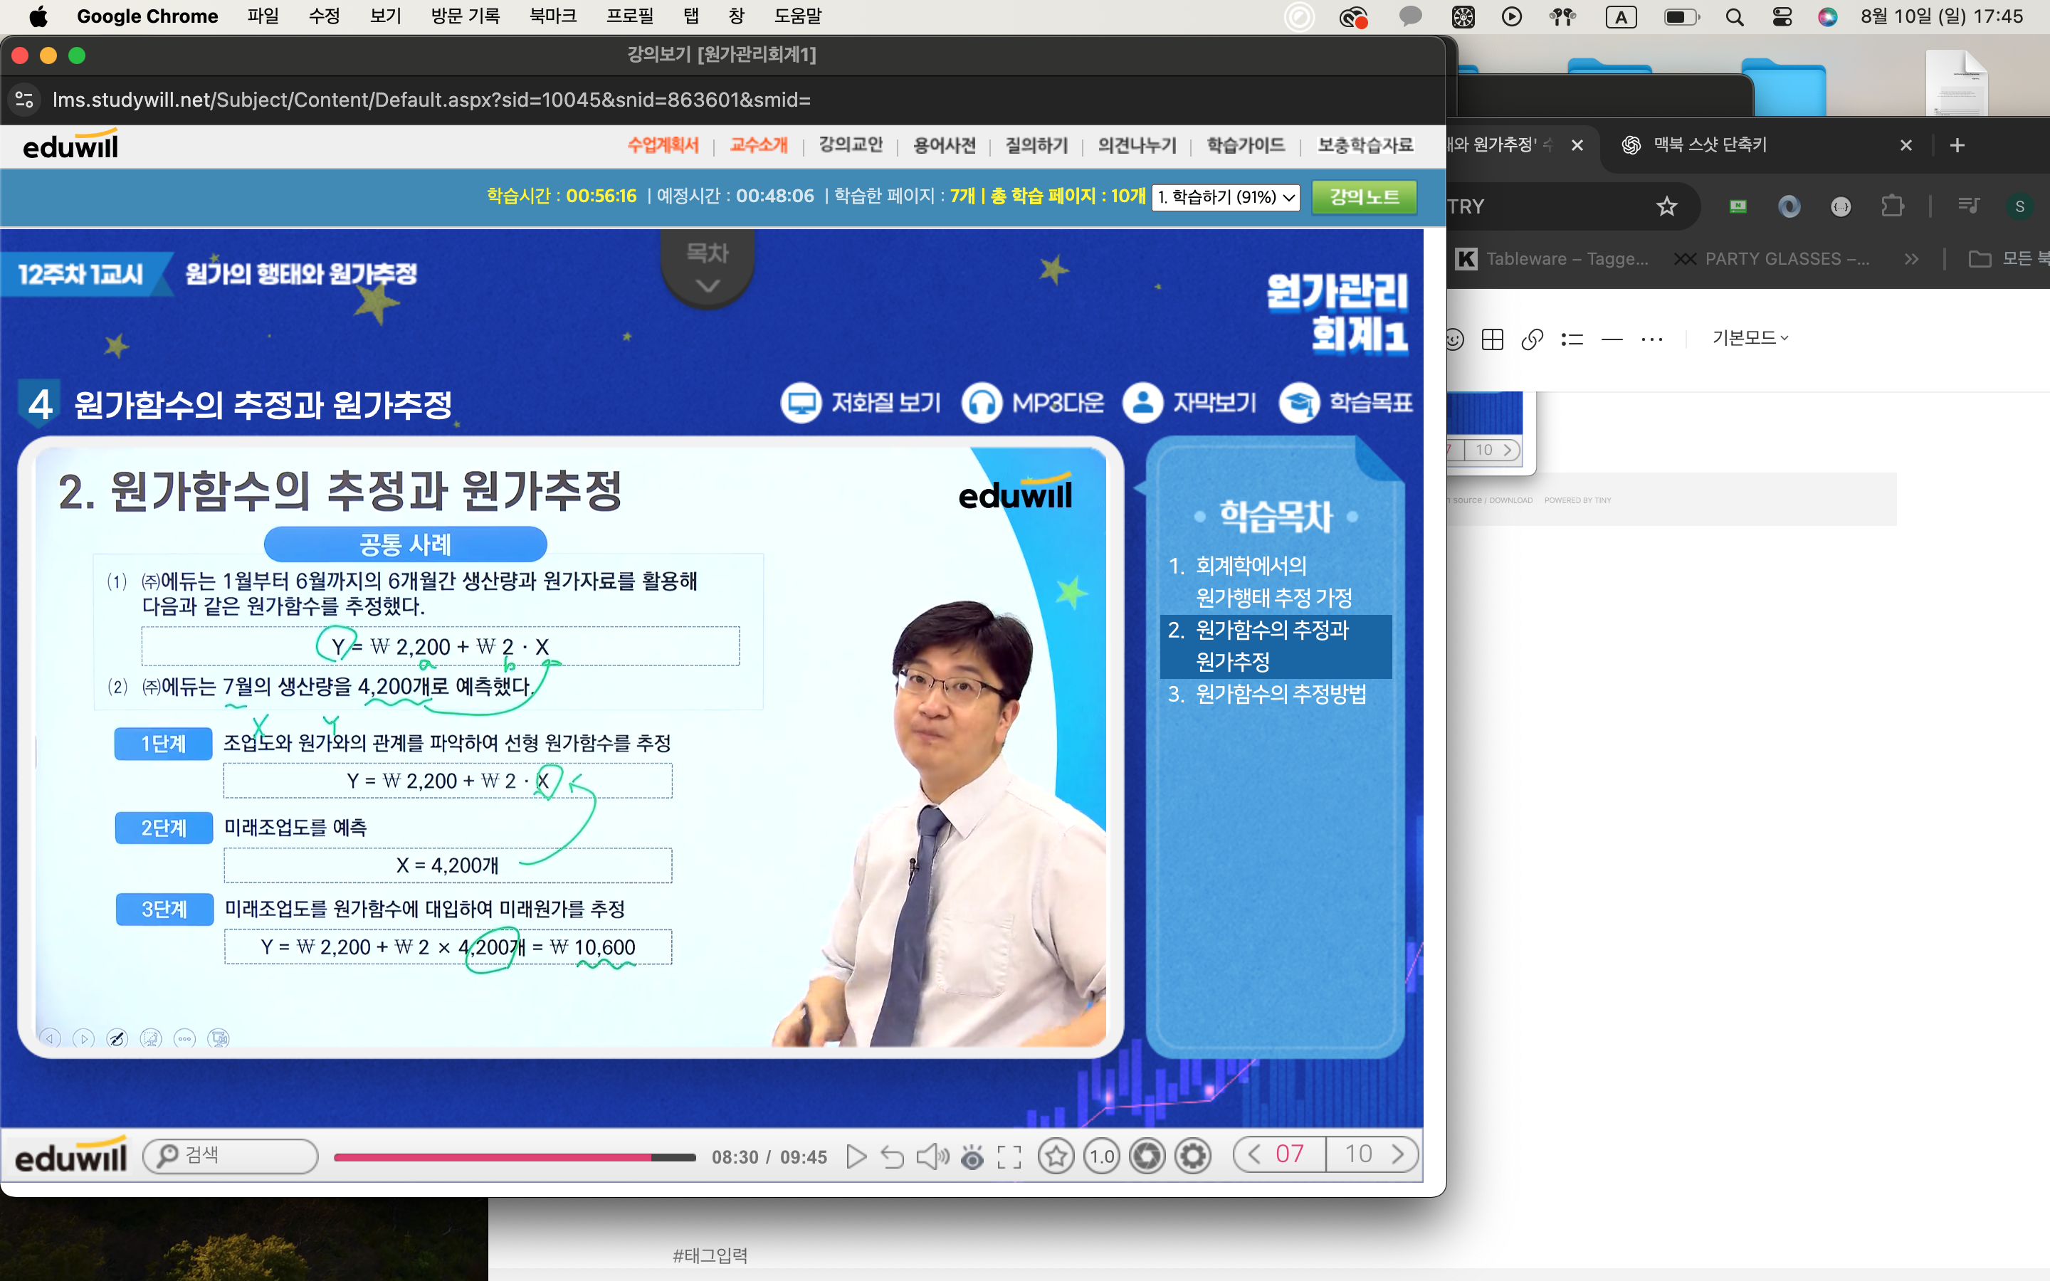This screenshot has height=1281, width=2050.
Task: Select 원가함수의 추정방법 in 학습목차
Action: click(1280, 695)
